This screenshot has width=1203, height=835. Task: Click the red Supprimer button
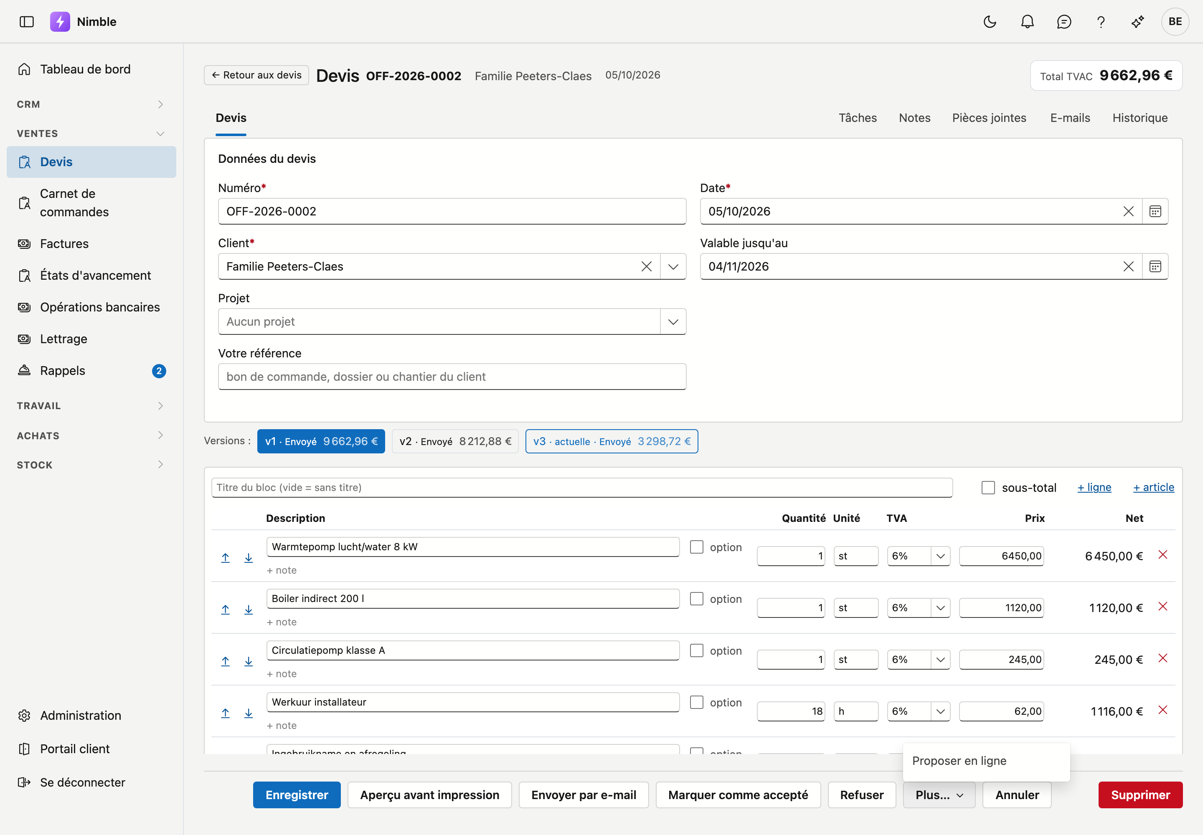click(1140, 795)
